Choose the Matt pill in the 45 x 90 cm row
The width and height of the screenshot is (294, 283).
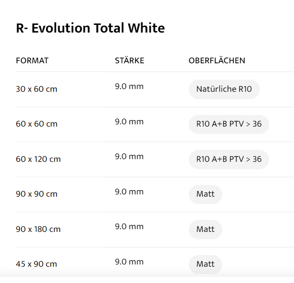tap(205, 264)
